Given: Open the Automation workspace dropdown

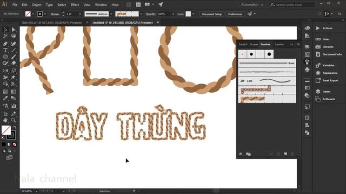Looking at the screenshot, I should tap(252, 5).
